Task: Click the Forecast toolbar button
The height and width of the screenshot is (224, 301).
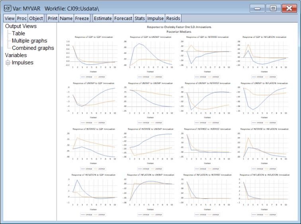Action: click(123, 18)
